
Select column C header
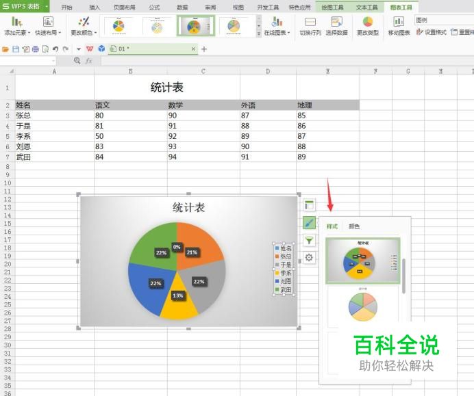[x=203, y=71]
